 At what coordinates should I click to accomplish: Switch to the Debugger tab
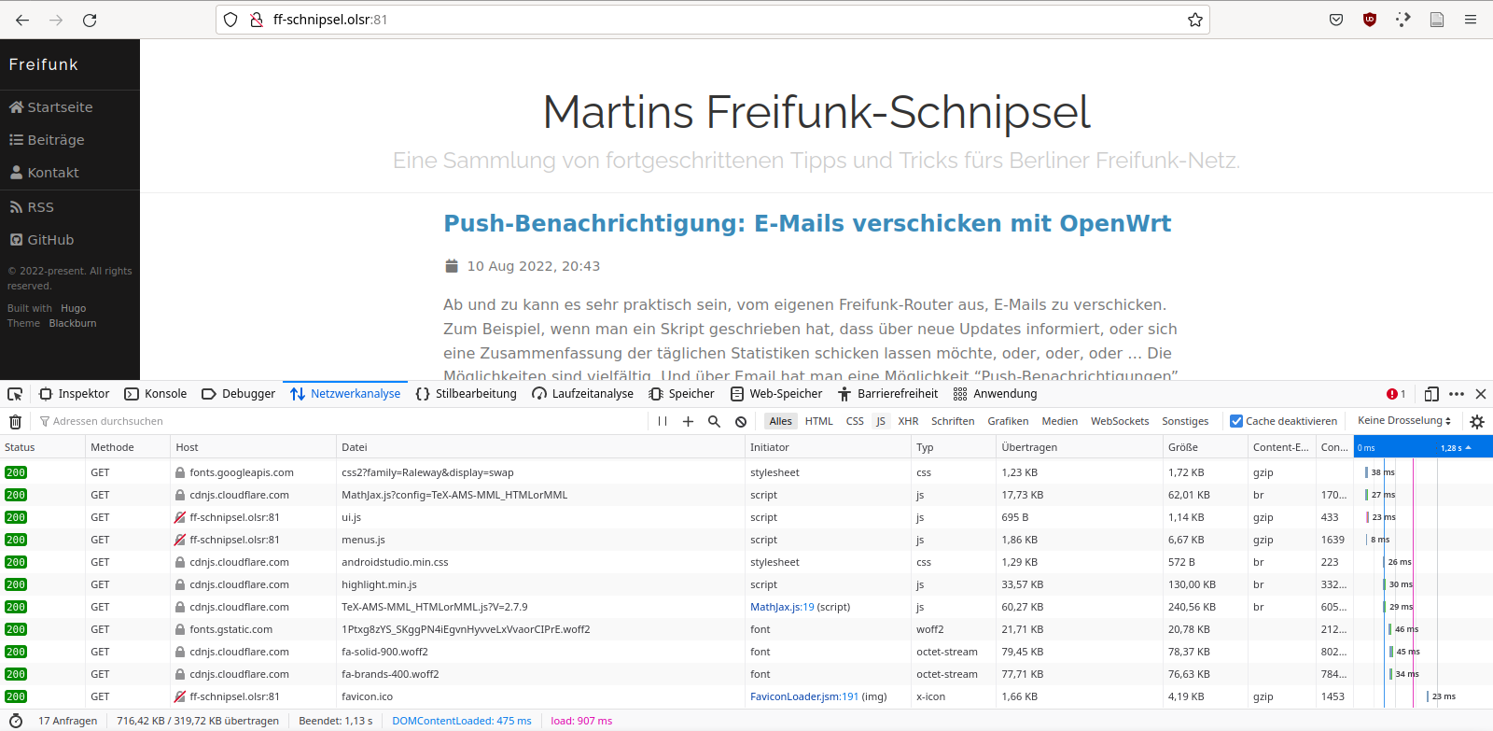pos(239,394)
